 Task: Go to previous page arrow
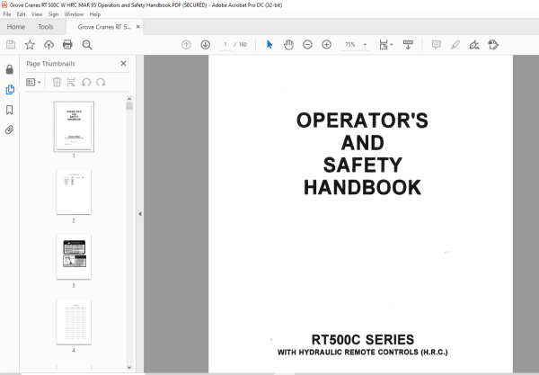pos(186,45)
